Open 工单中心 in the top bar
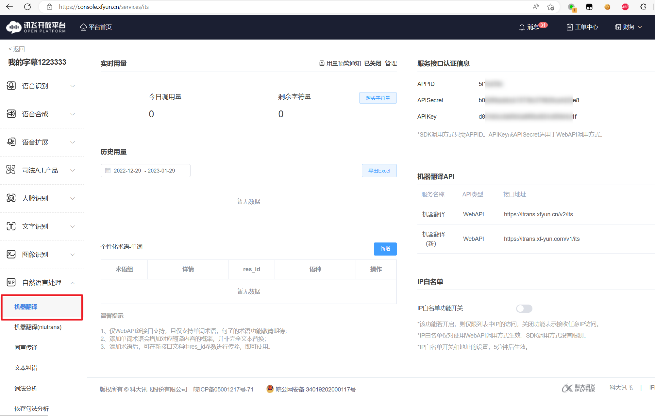655x416 pixels. point(582,27)
